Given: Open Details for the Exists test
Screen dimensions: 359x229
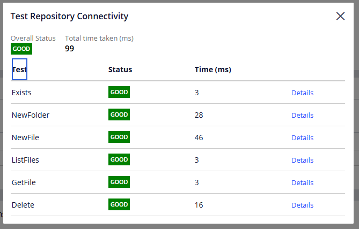Looking at the screenshot, I should pos(302,93).
